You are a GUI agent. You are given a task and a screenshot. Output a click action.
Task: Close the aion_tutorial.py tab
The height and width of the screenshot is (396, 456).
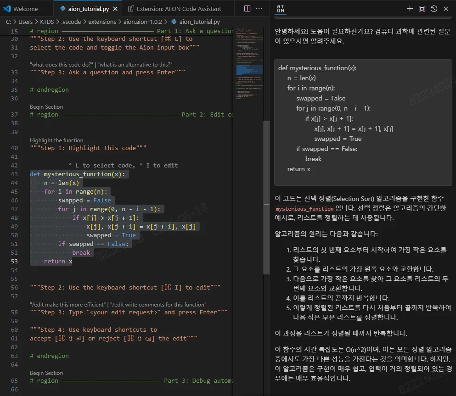pos(116,8)
